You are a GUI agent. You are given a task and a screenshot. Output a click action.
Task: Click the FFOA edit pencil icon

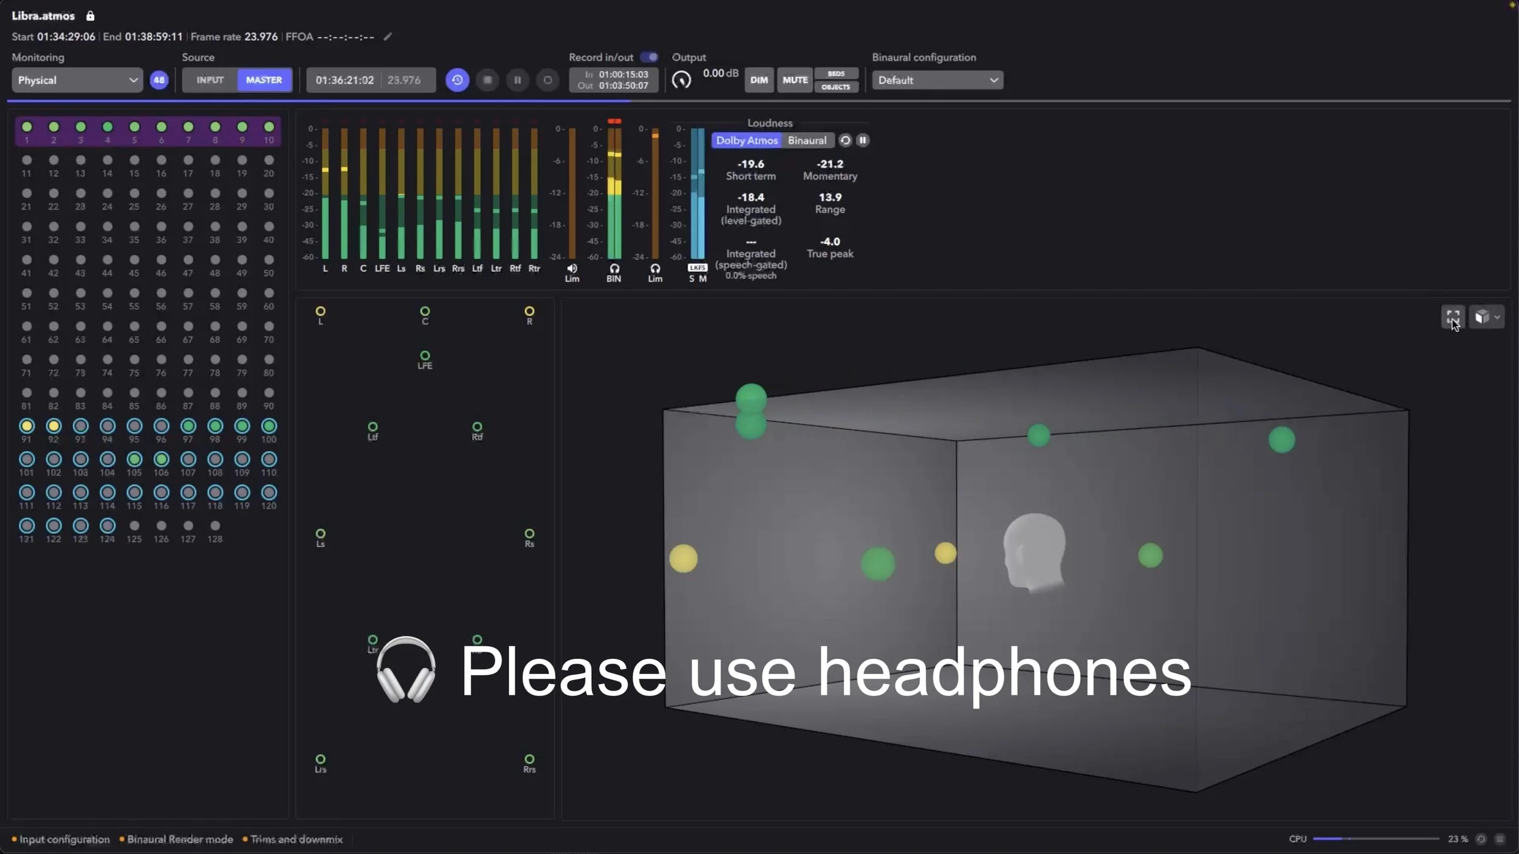(388, 36)
